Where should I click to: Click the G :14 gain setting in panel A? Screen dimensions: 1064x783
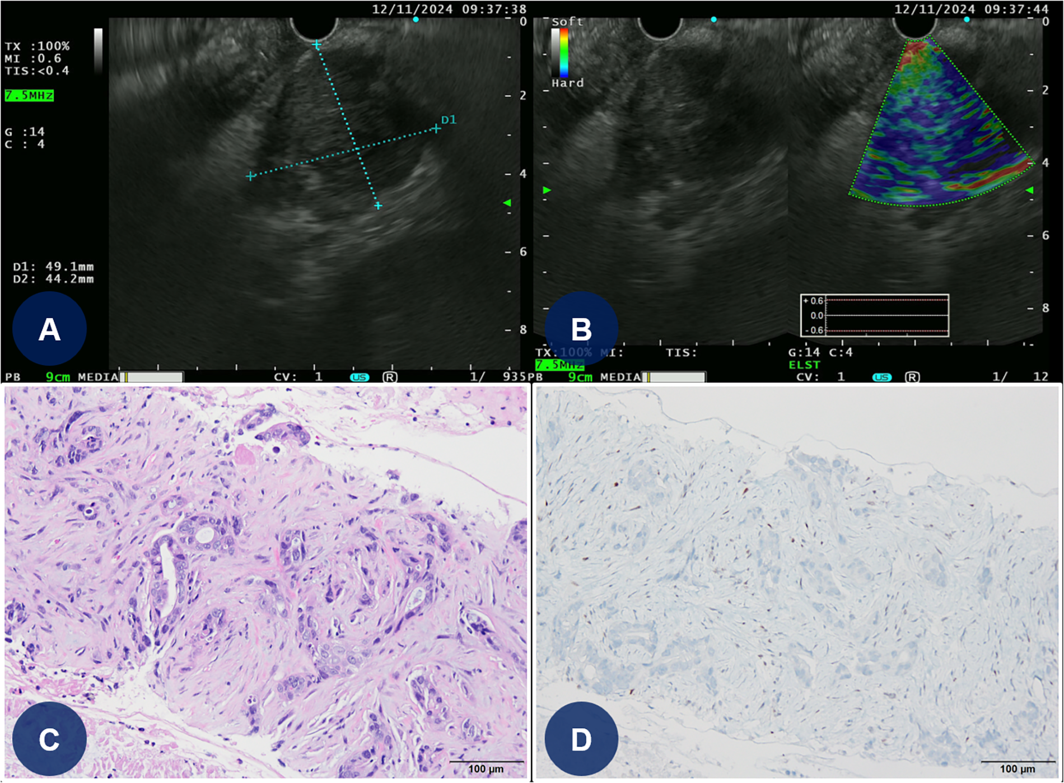pos(25,132)
